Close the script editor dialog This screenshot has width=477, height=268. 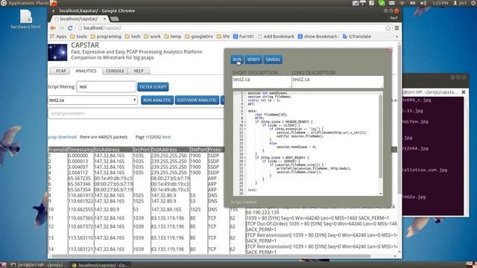390,51
